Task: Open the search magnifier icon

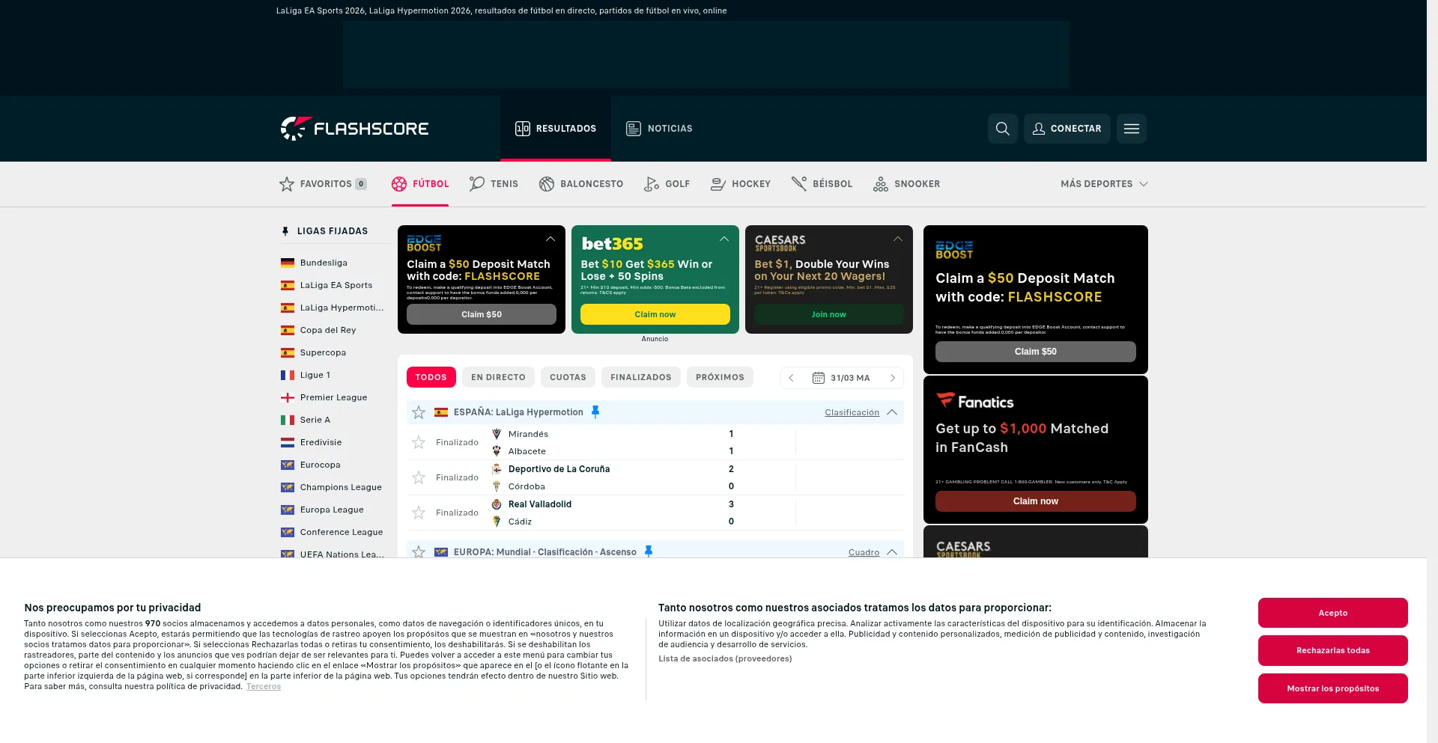Action: (x=1002, y=129)
